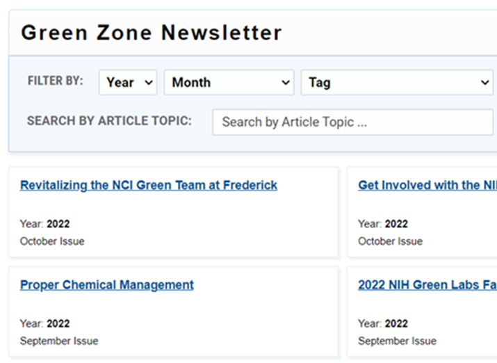Select the Proper Chemical Management card
This screenshot has height=363, width=497.
(174, 312)
